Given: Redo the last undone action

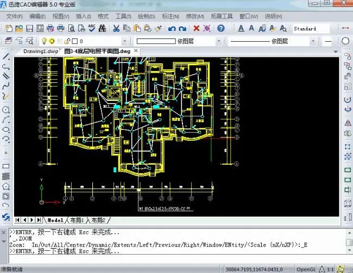Looking at the screenshot, I should pos(182,29).
